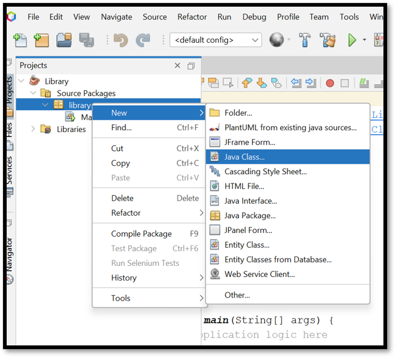Choose JPanel Form... in New submenu

pyautogui.click(x=288, y=230)
